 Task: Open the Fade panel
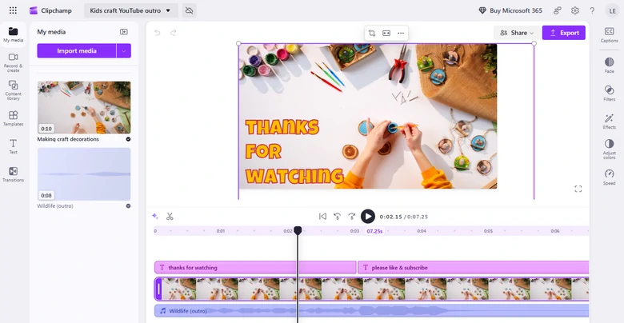tap(610, 66)
